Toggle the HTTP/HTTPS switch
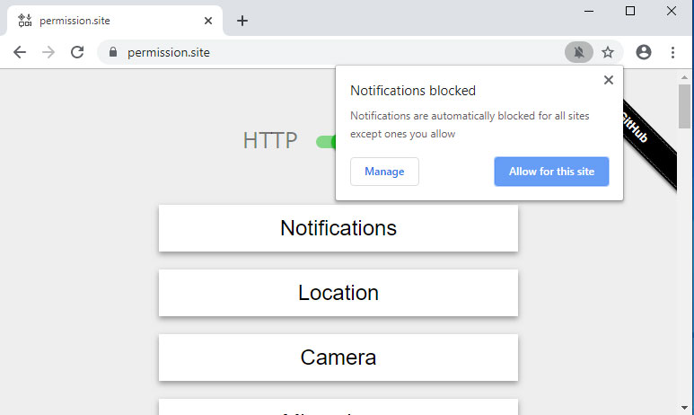The width and height of the screenshot is (694, 415). click(325, 142)
